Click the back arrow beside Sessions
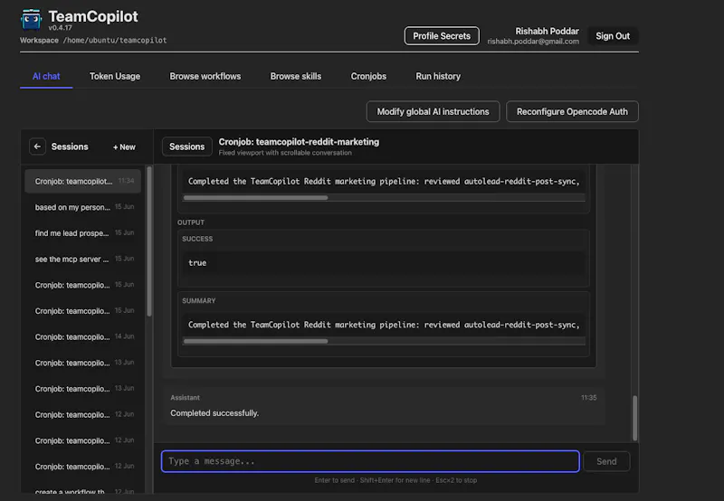The width and height of the screenshot is (724, 501). click(37, 147)
